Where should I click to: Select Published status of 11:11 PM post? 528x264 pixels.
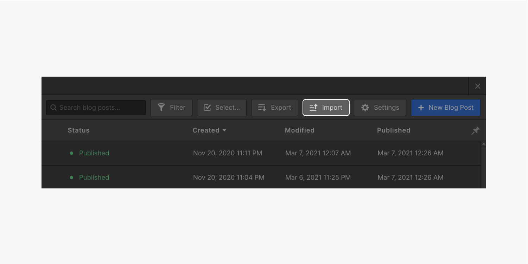tap(94, 153)
